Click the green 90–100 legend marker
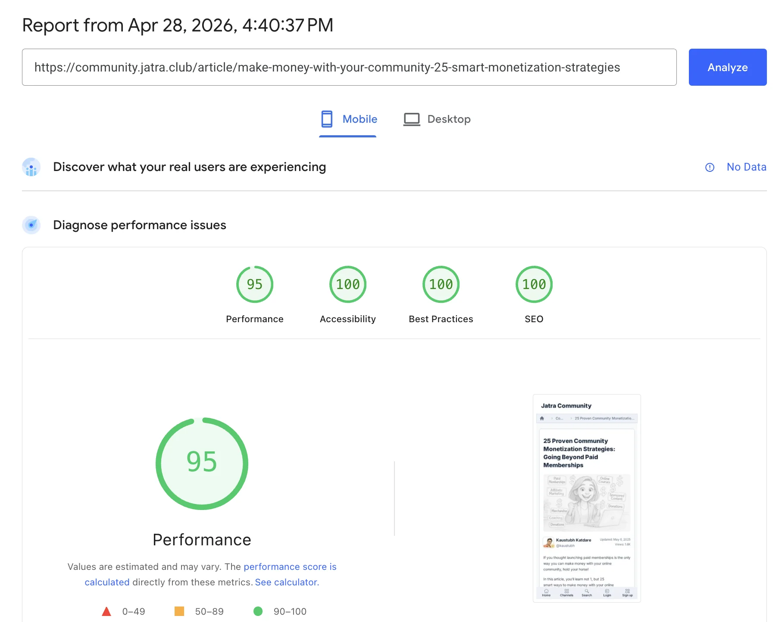 pyautogui.click(x=259, y=611)
